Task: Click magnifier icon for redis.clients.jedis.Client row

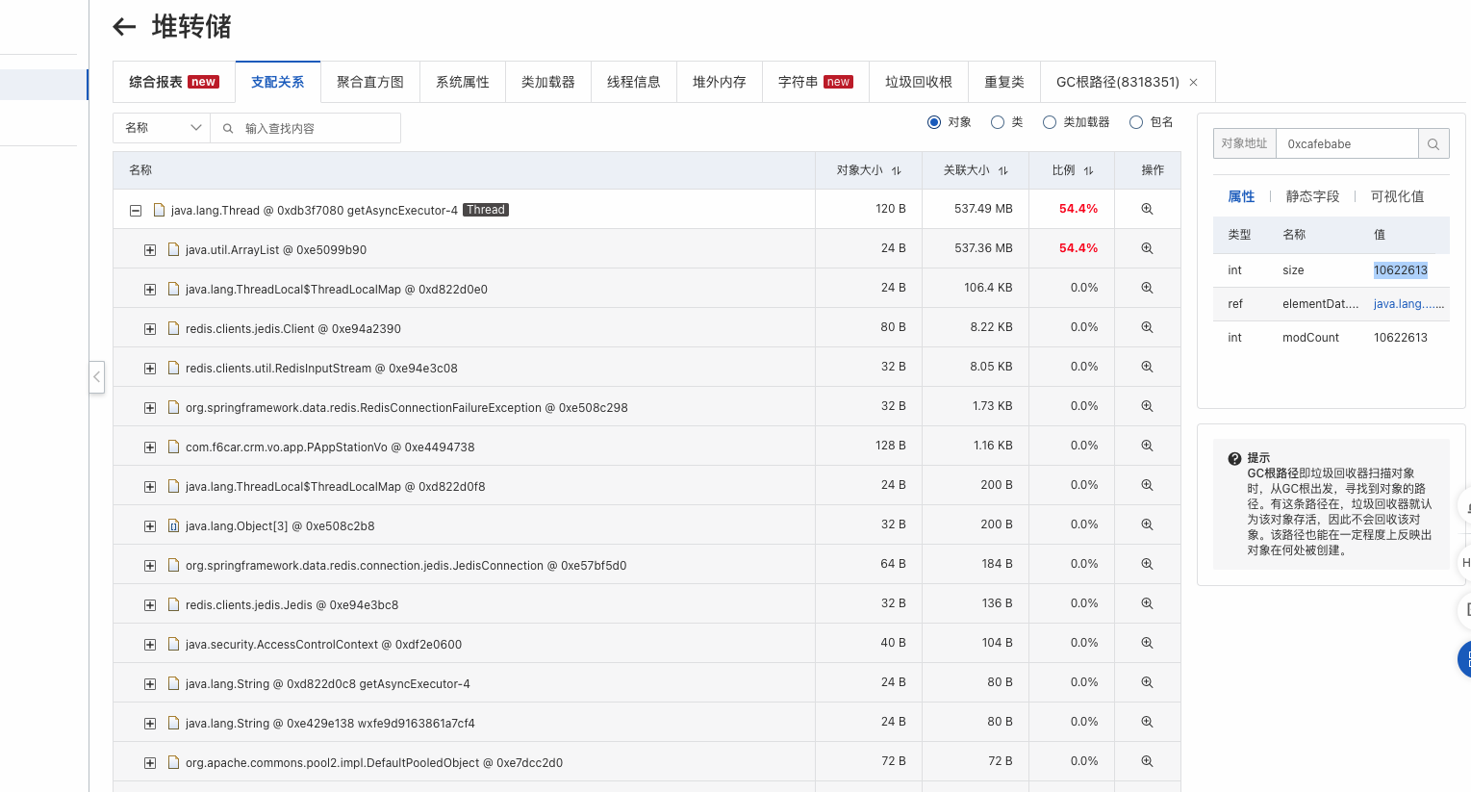Action: [x=1147, y=327]
